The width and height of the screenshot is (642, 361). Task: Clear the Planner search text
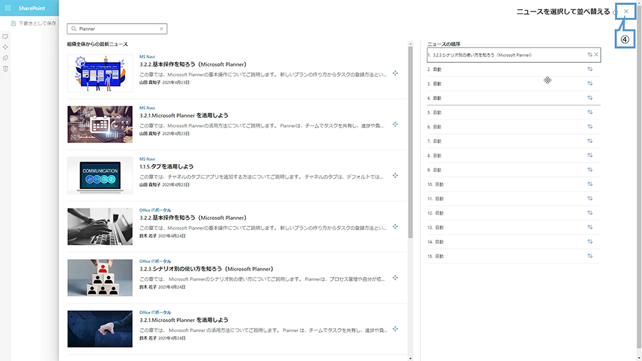[x=161, y=29]
